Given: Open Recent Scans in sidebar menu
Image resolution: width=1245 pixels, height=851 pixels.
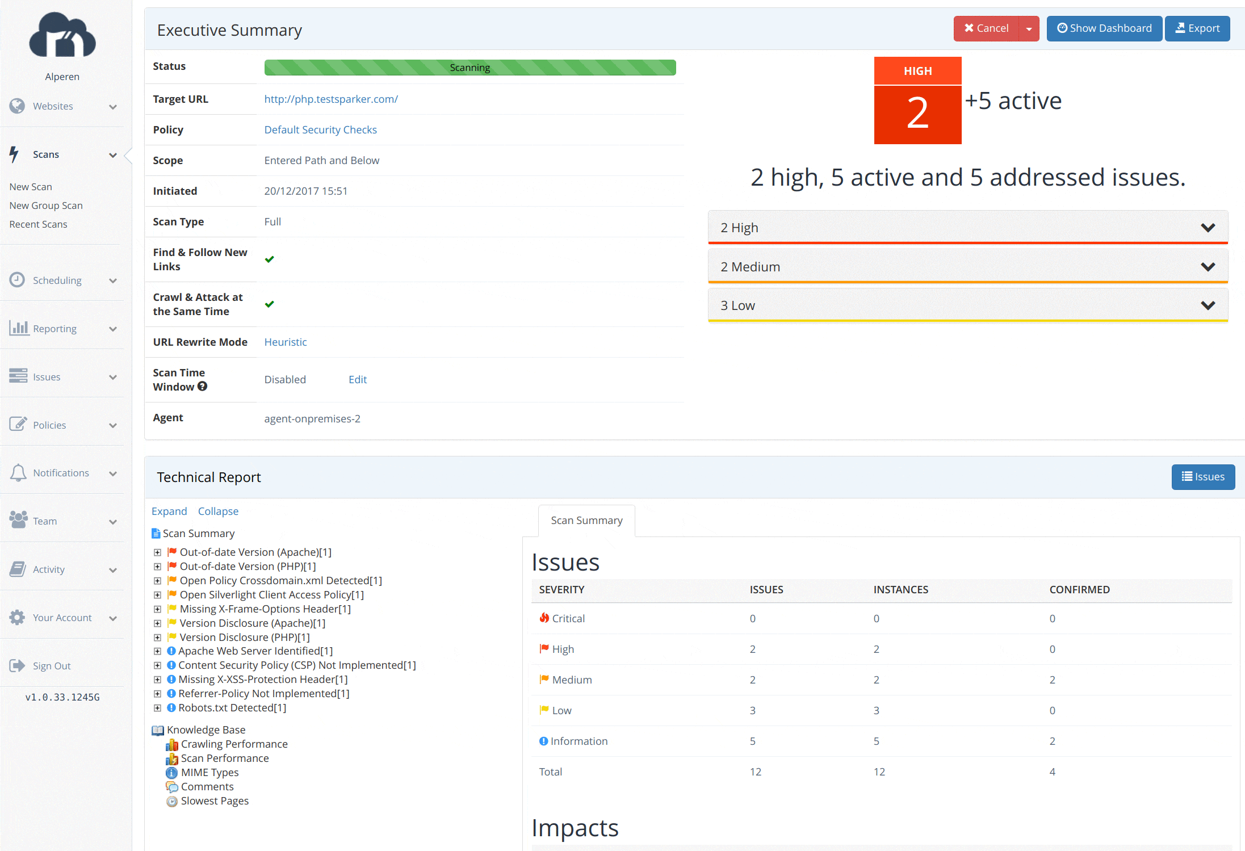Looking at the screenshot, I should click(x=38, y=224).
